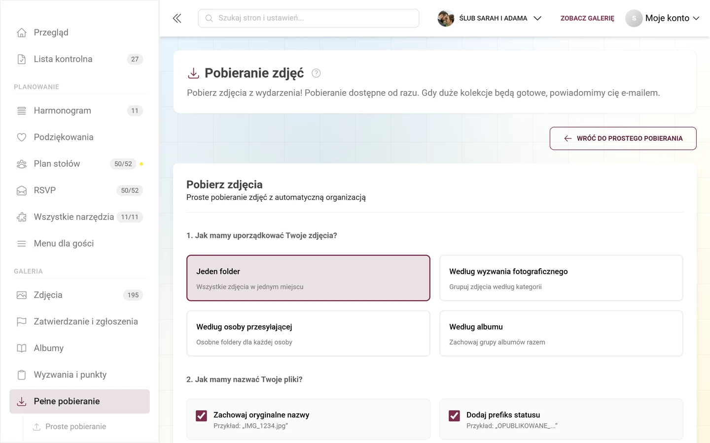Viewport: 710px width, 443px height.
Task: Click the home icon beside Przegląd
Action: (22, 32)
